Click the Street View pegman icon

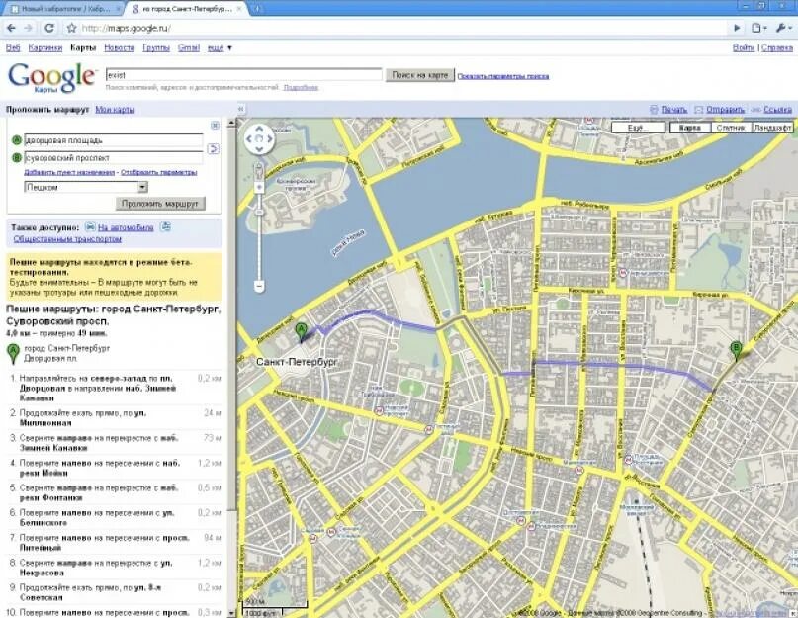point(259,170)
